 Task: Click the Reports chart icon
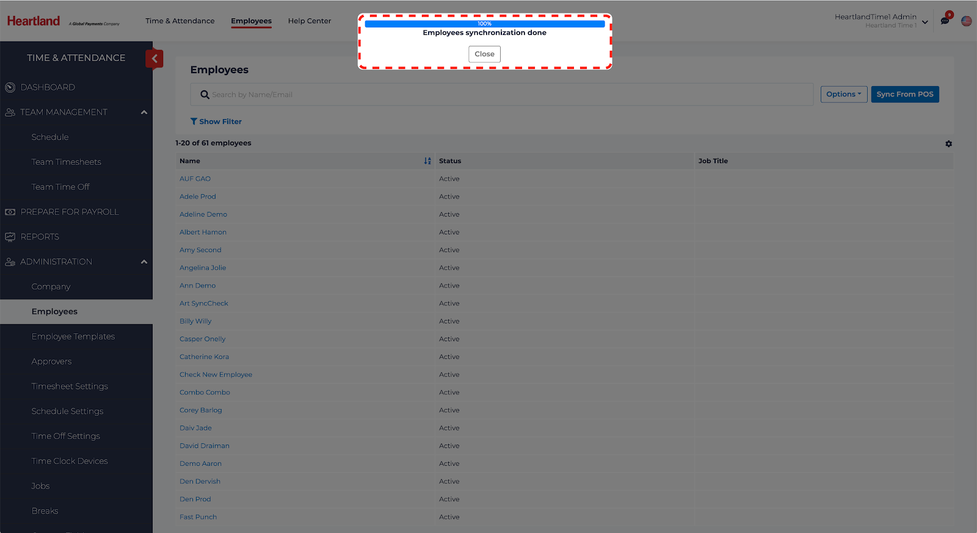click(10, 237)
